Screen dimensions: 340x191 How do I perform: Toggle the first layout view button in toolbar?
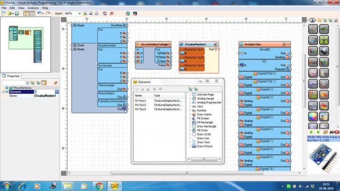click(26, 14)
